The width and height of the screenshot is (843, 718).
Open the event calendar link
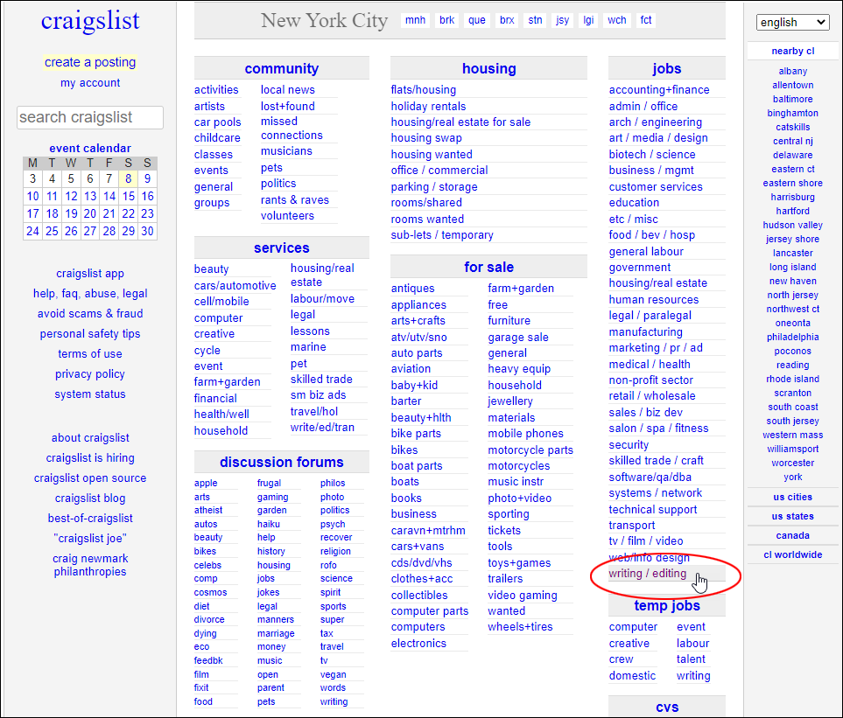90,148
